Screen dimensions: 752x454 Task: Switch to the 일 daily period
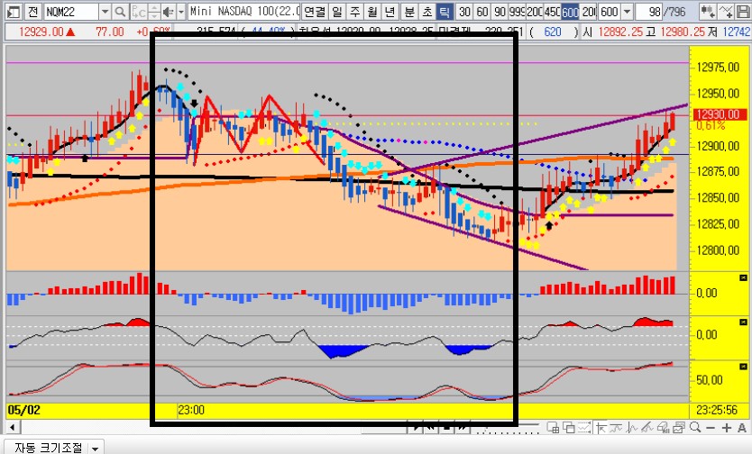[x=337, y=12]
